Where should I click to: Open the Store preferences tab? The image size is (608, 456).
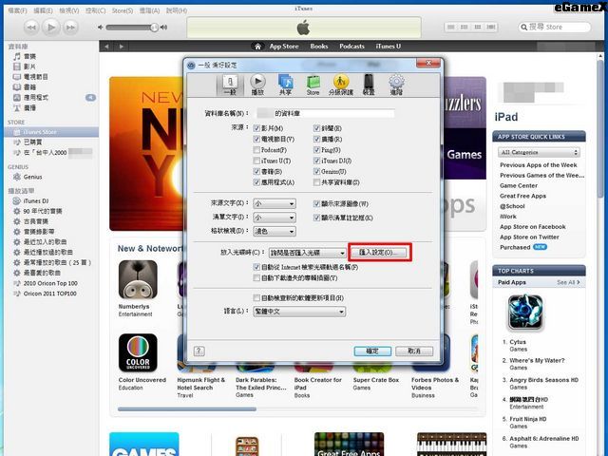313,85
